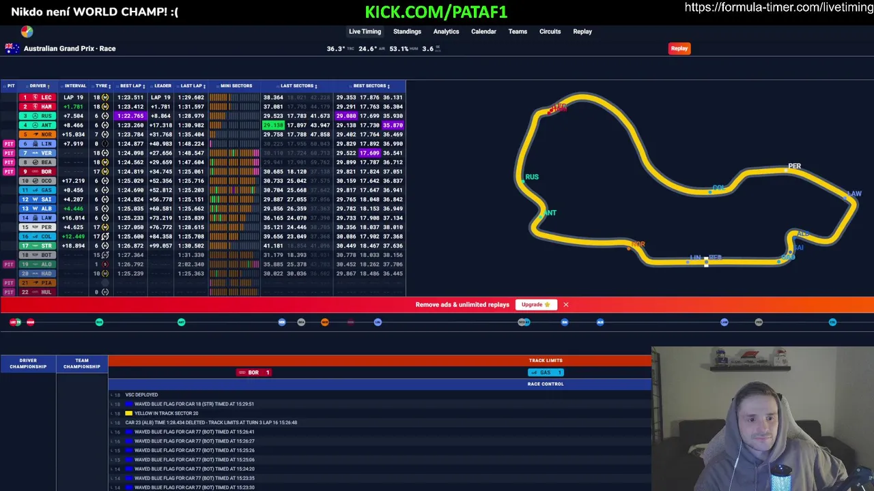Click the Australian flag icon
Image resolution: width=874 pixels, height=491 pixels.
click(x=12, y=48)
